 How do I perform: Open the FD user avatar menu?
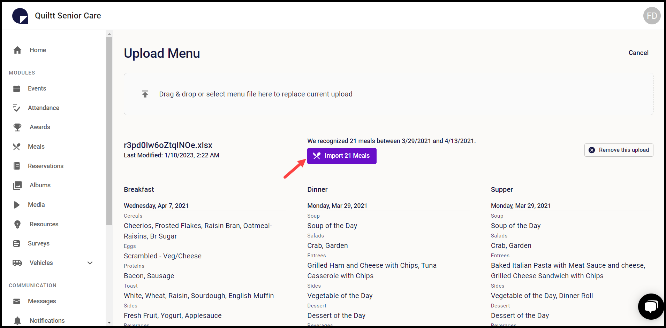point(652,16)
